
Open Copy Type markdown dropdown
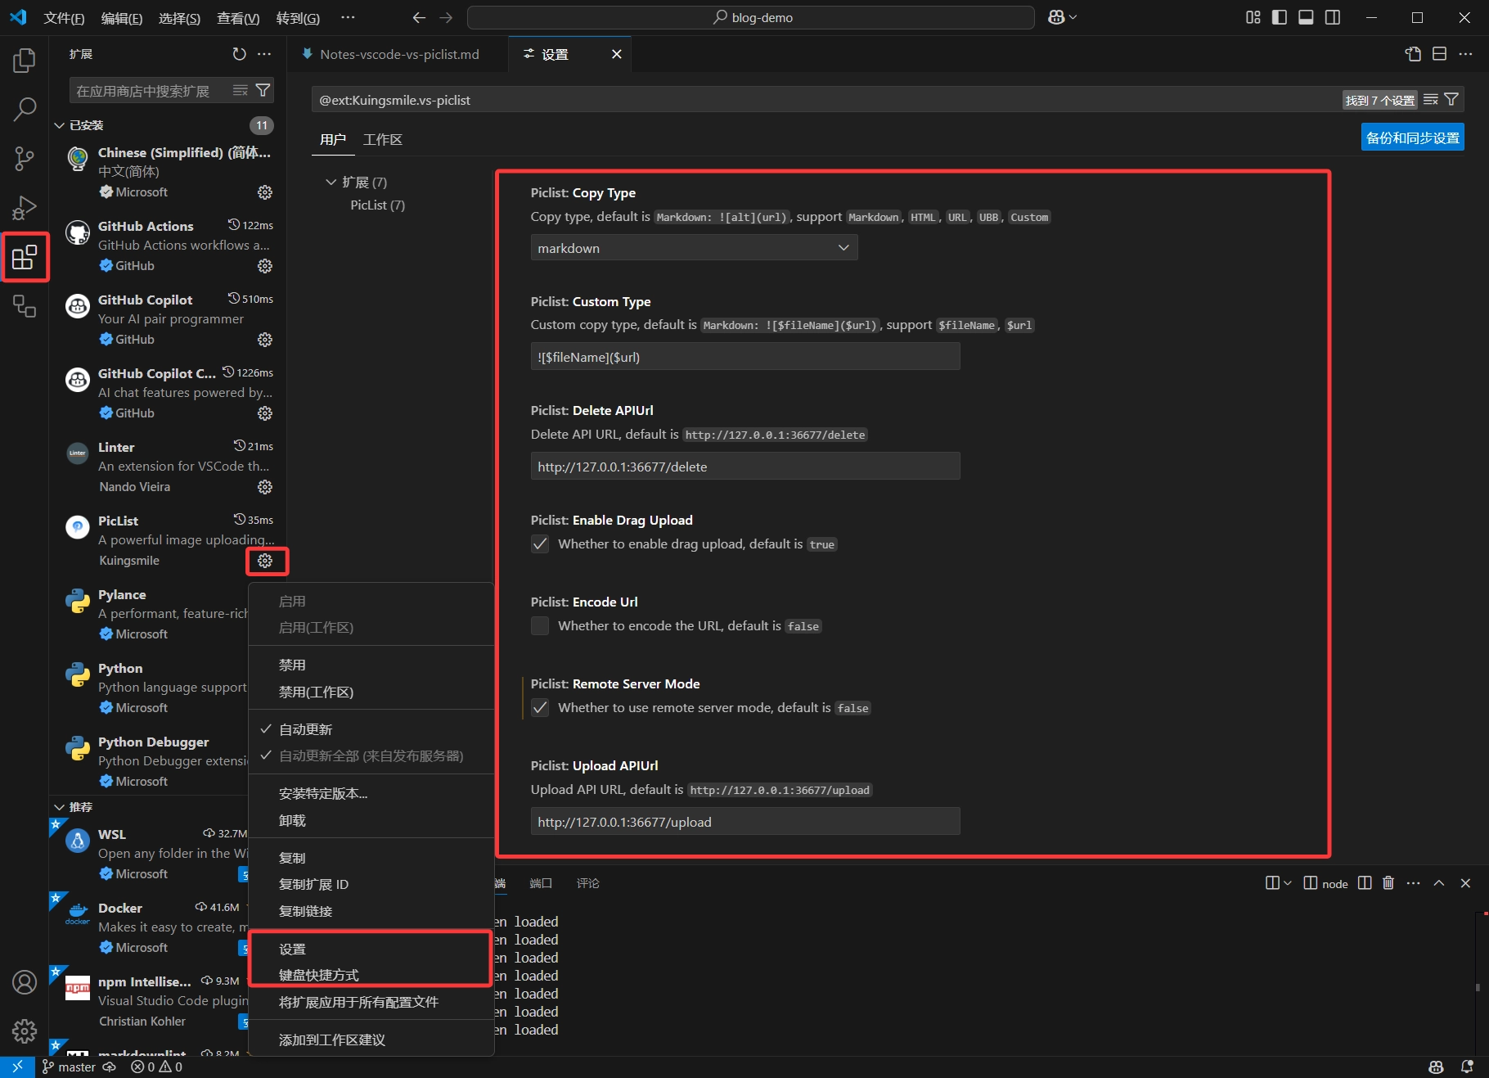click(694, 248)
